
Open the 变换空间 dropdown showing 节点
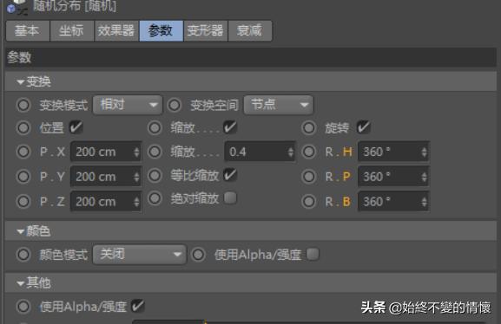279,105
